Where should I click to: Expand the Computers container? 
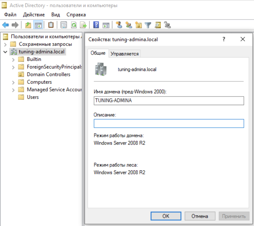point(13,83)
